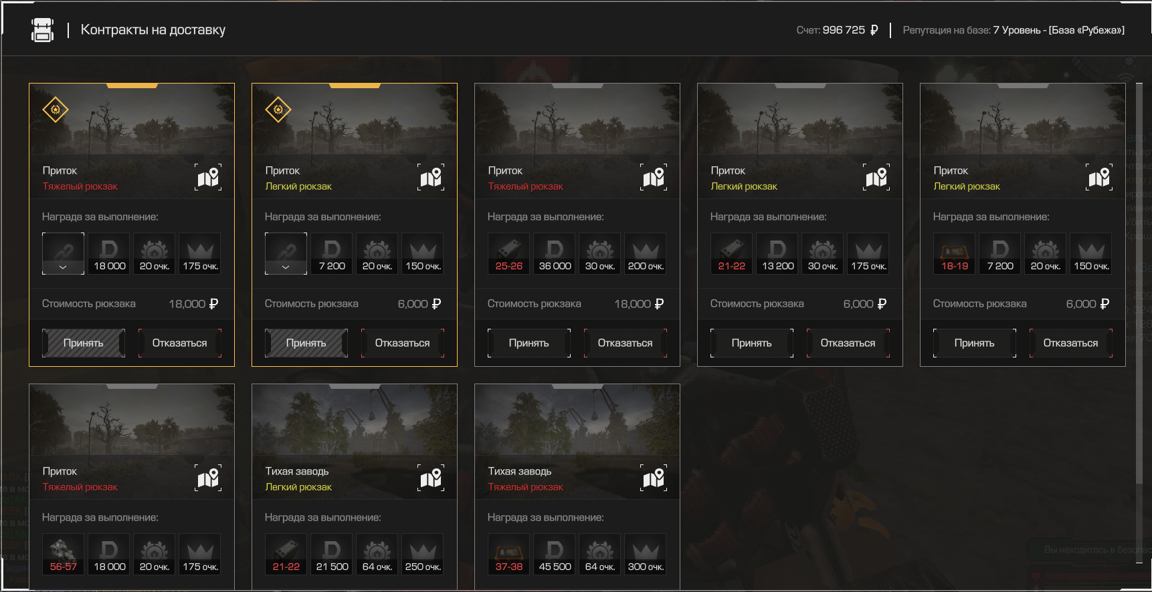Open map on Тихая заводь Легкий рюкзак contract
The width and height of the screenshot is (1152, 592).
coord(431,478)
